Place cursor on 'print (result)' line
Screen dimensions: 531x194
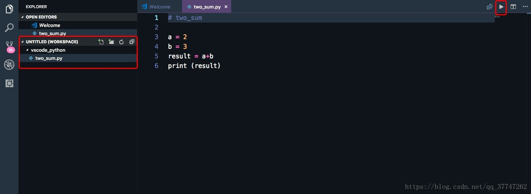pos(194,66)
